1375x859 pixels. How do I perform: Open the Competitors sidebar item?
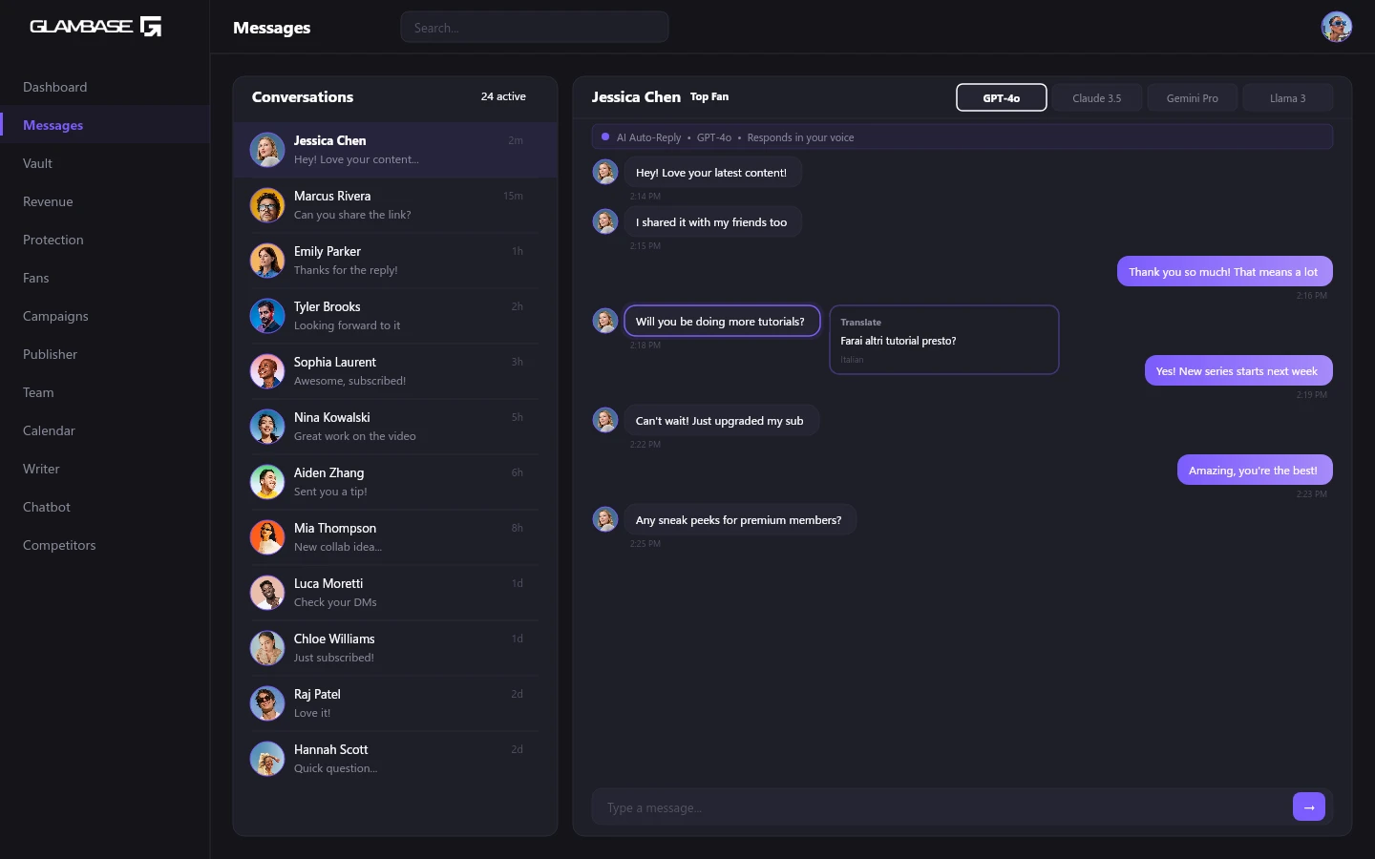pyautogui.click(x=59, y=545)
